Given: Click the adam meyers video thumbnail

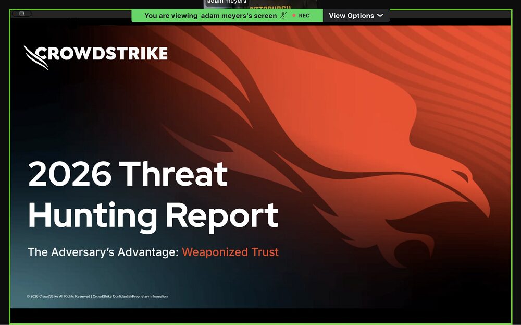Looking at the screenshot, I should tap(260, 4).
